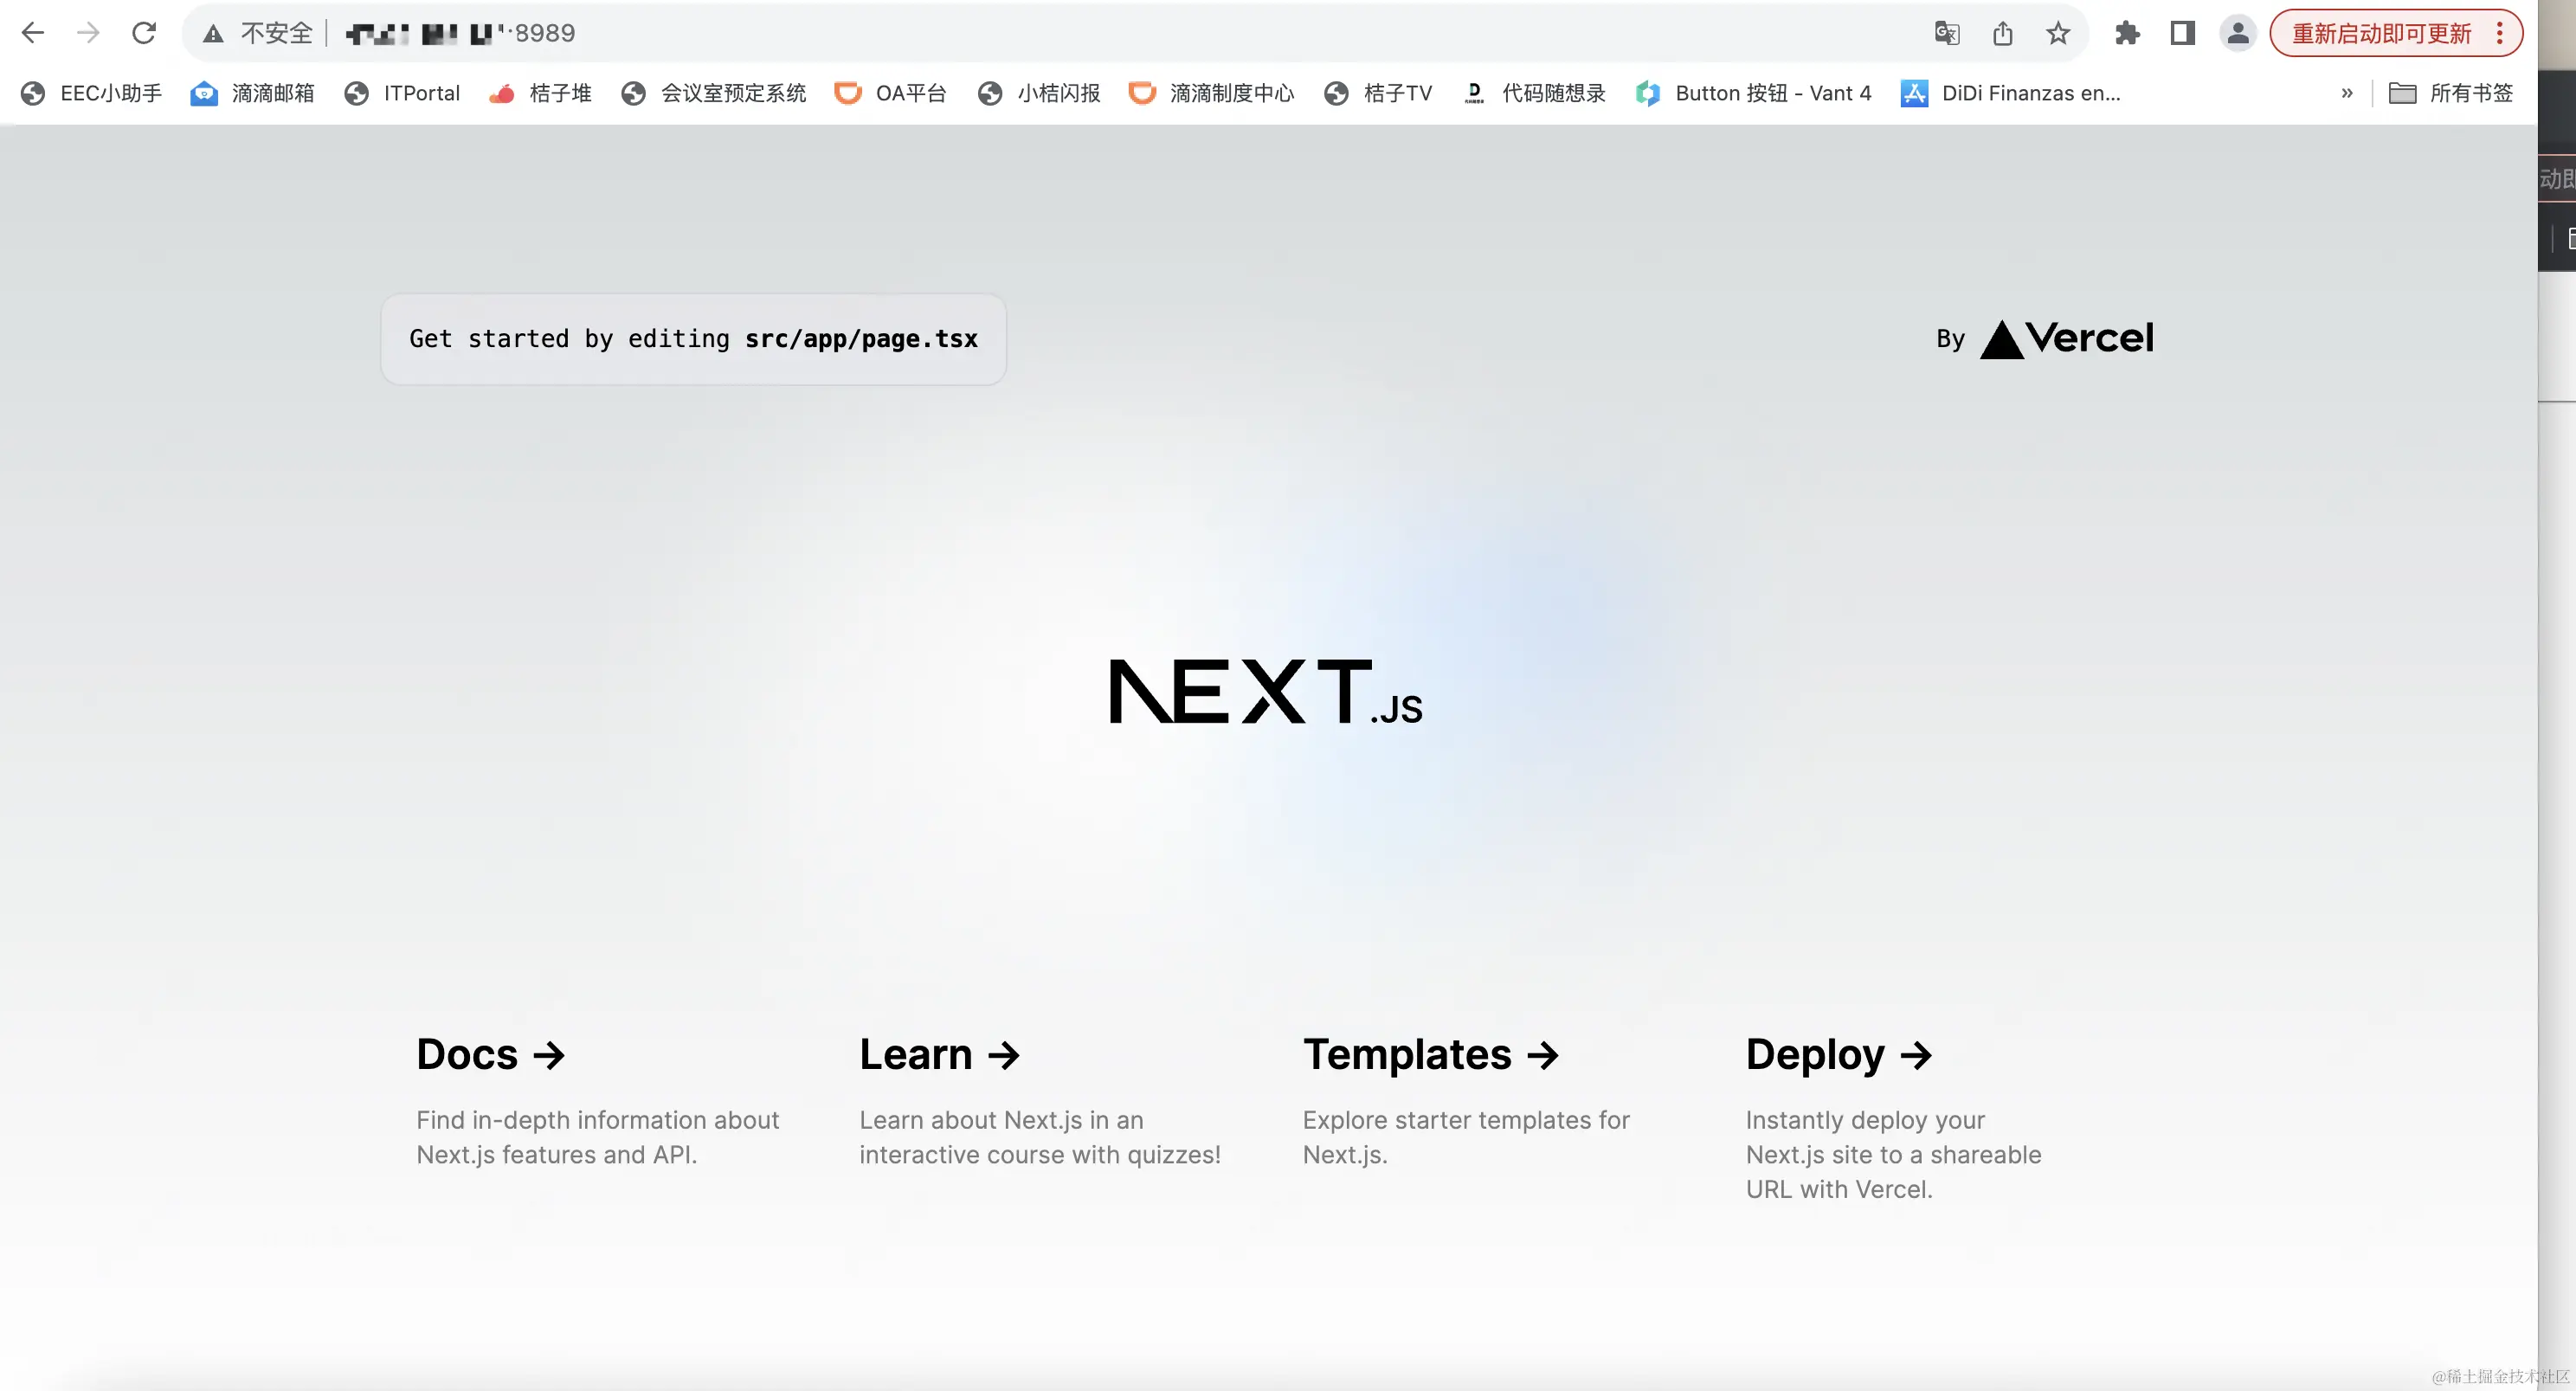Open the Google Translate icon in address bar
Screen dimensions: 2576x1391
click(1946, 33)
